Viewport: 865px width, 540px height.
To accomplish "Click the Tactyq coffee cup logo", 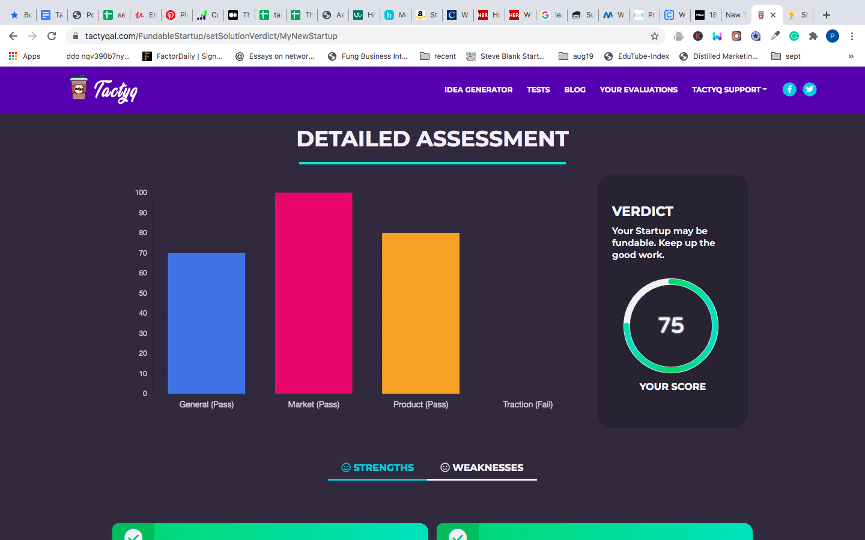I will [x=79, y=88].
